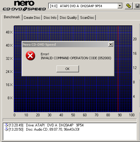Click the info icon beside 13:20:50 log entry
Screen dimensions: 140x142
6,129
